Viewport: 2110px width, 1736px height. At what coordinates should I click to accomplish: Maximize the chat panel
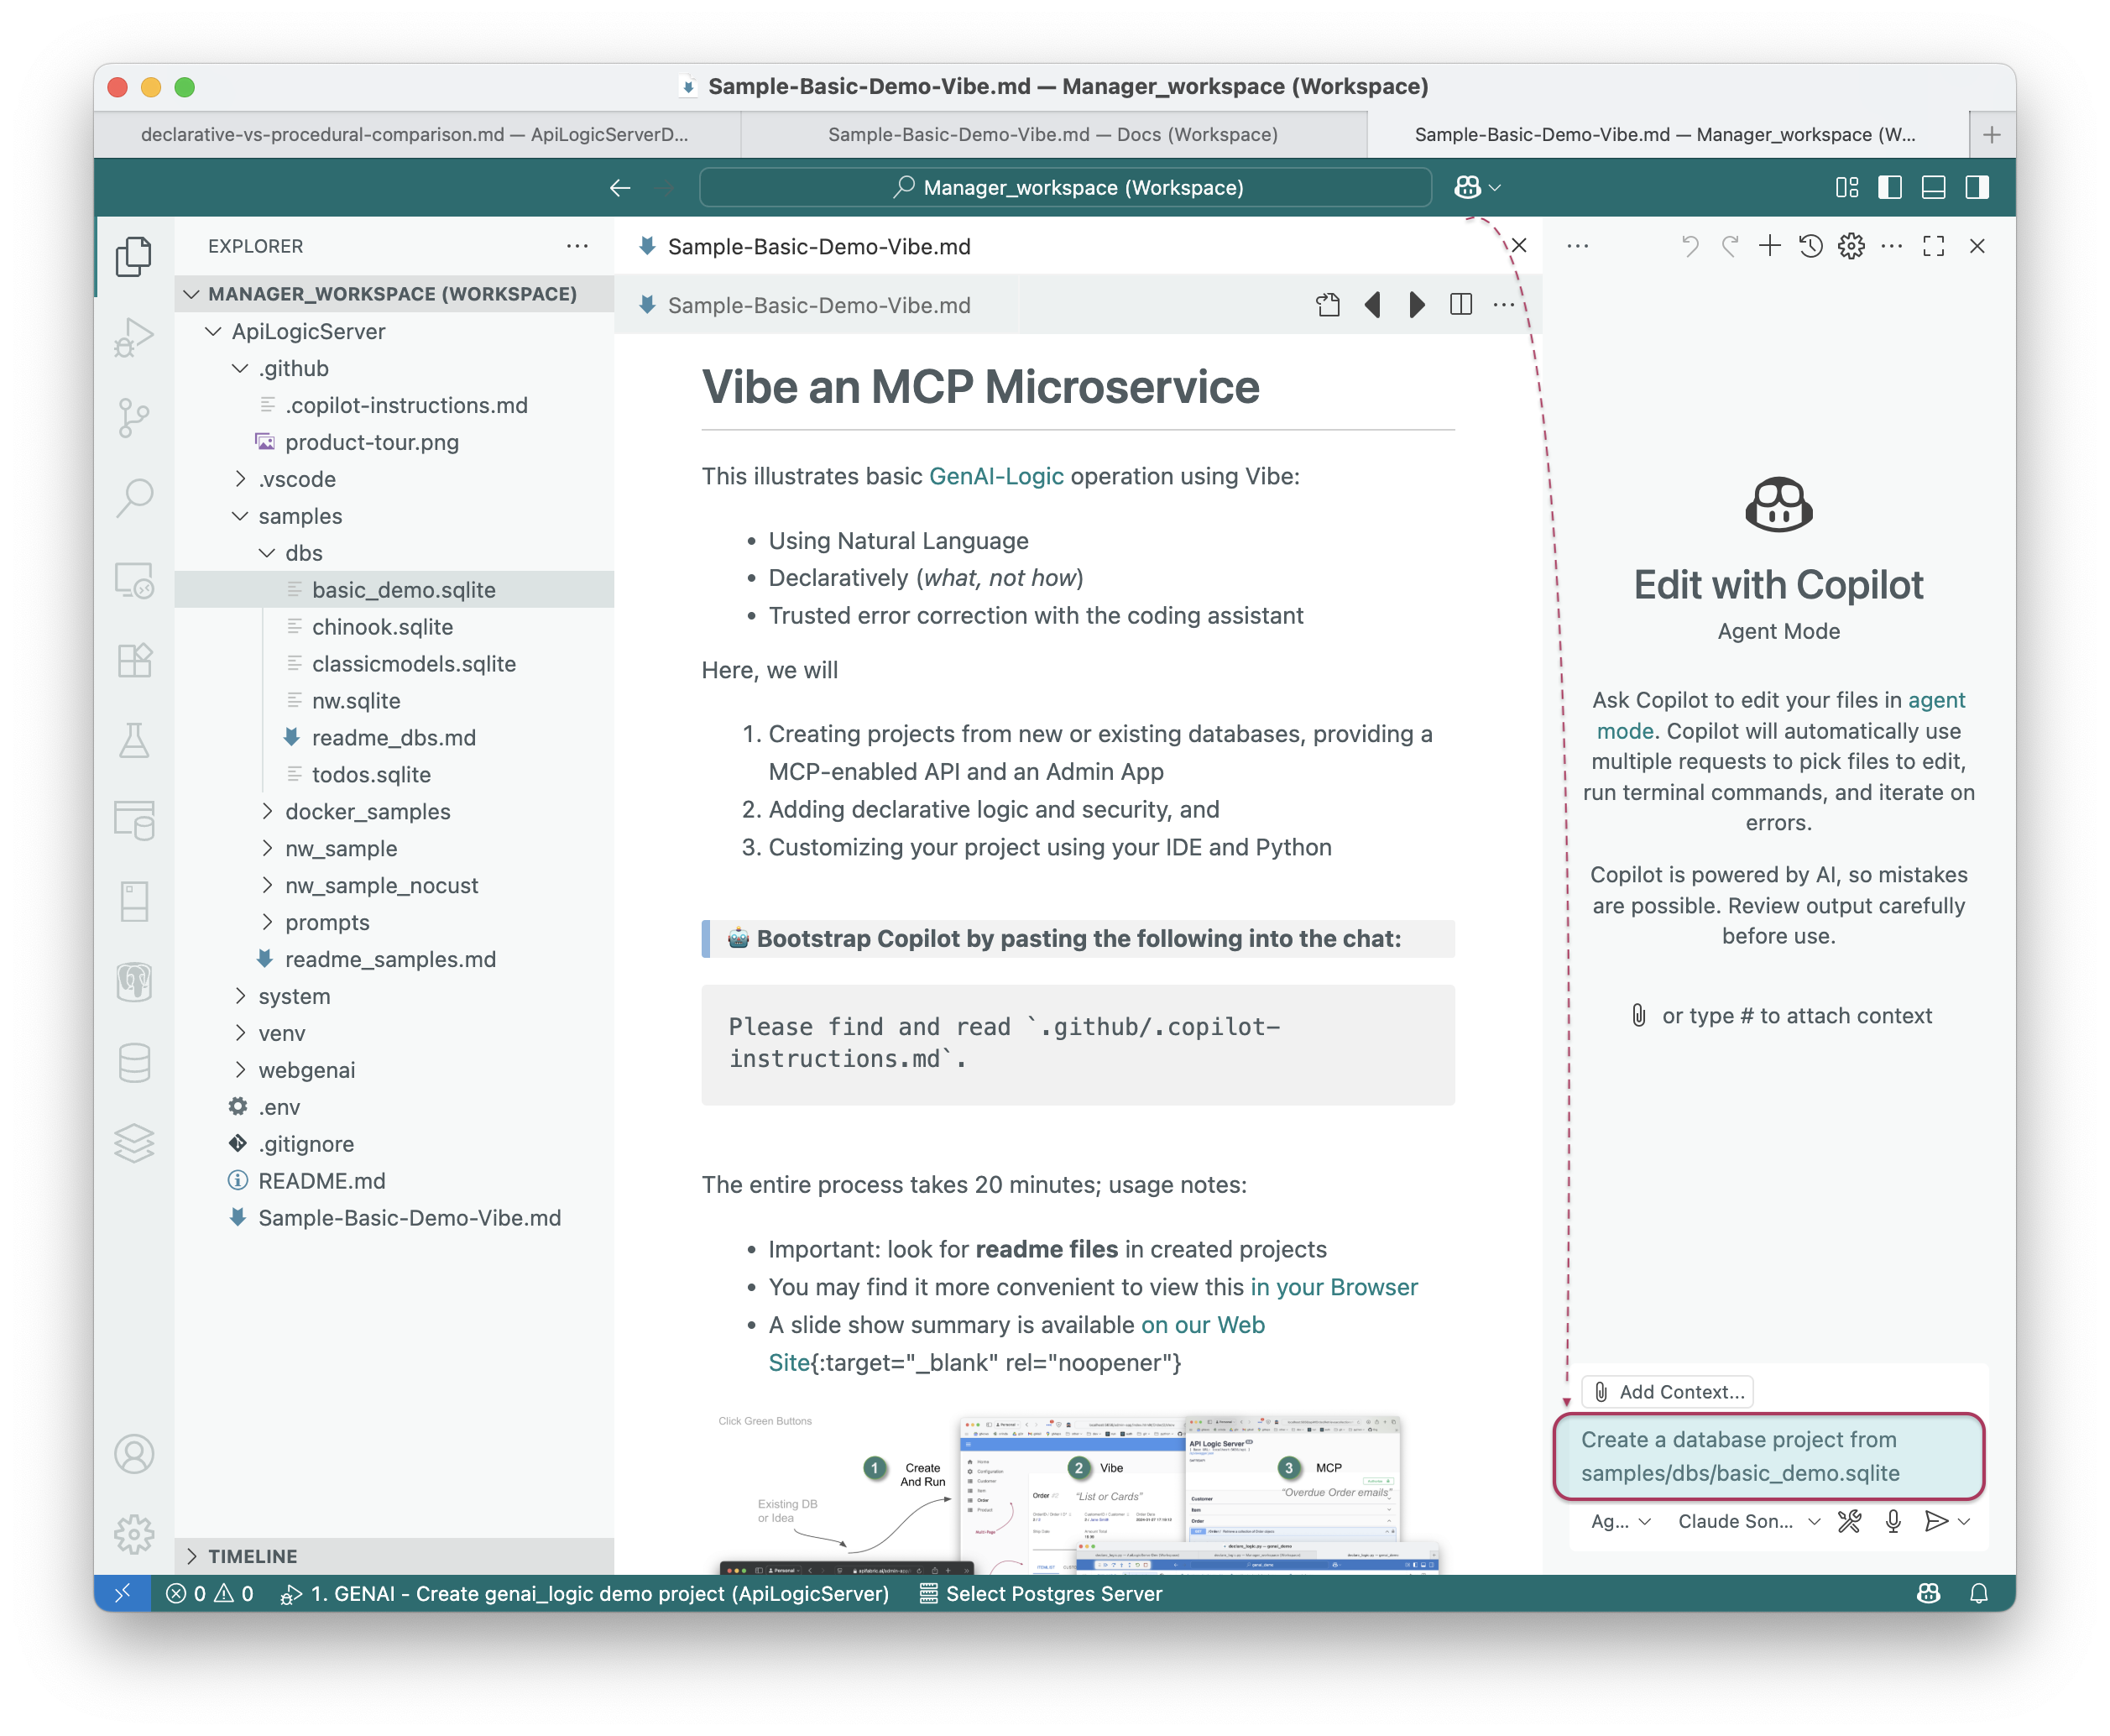(x=1933, y=246)
